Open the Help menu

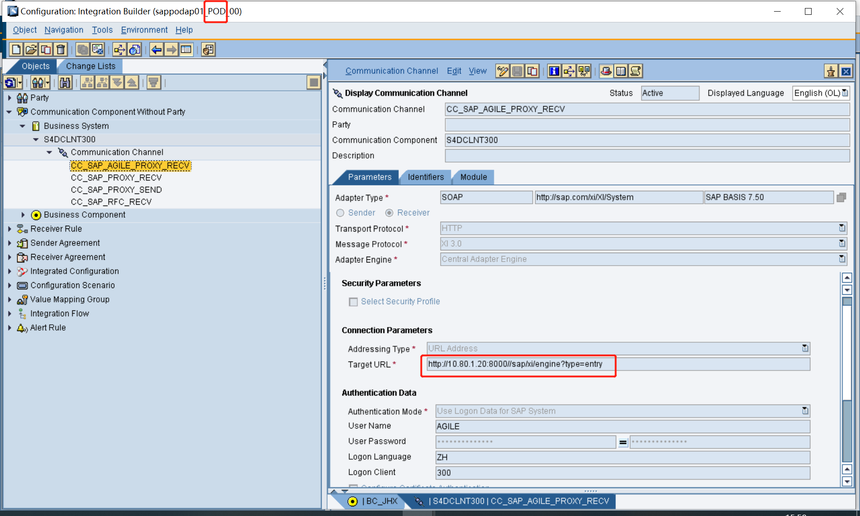click(184, 30)
